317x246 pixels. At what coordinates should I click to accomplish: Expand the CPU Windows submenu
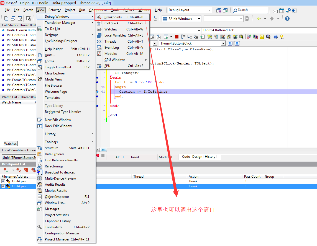123,60
